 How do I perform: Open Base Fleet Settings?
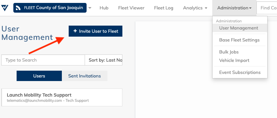click(x=240, y=40)
